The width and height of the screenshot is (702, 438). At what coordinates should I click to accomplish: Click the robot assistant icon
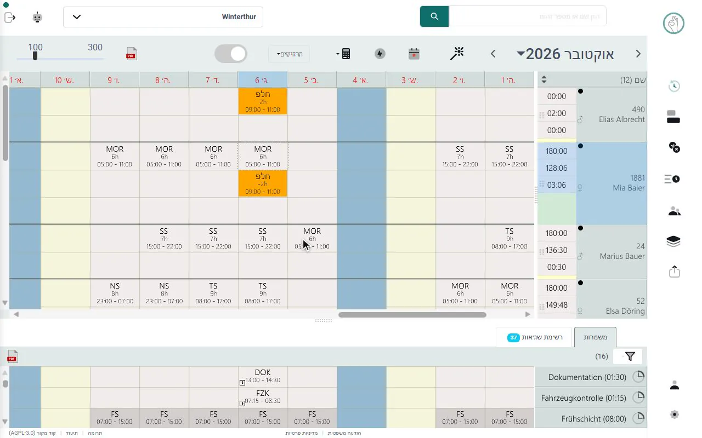pos(37,18)
